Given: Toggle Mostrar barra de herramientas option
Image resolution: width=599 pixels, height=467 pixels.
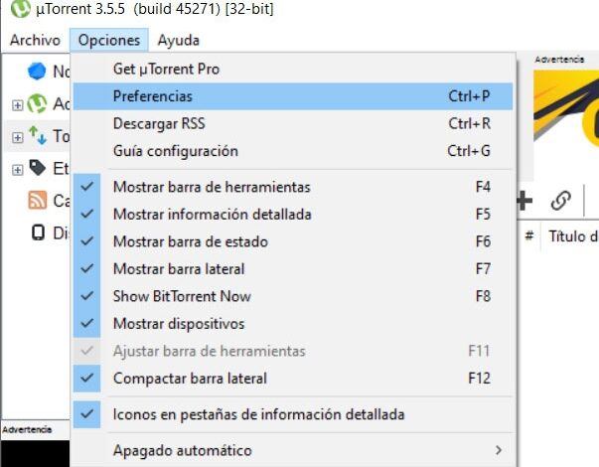Looking at the screenshot, I should pos(211,187).
